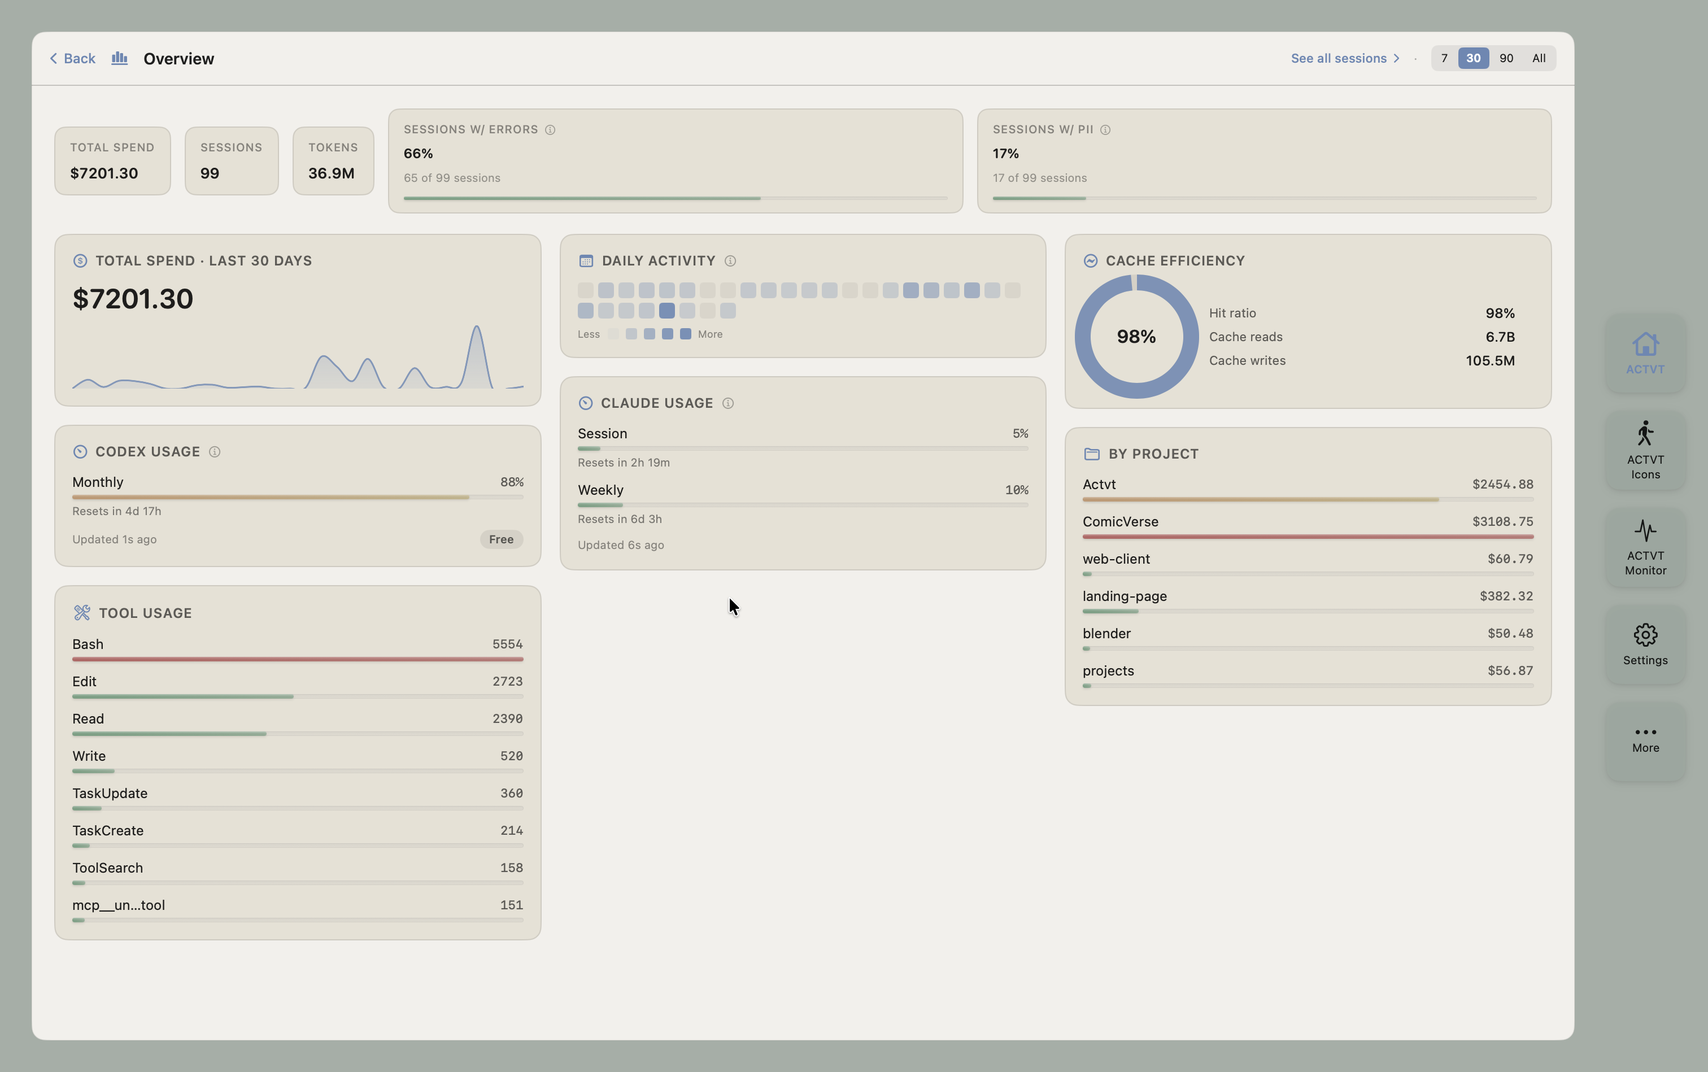The height and width of the screenshot is (1072, 1708).
Task: Click info icon beside Daily Activity title
Action: click(x=730, y=261)
